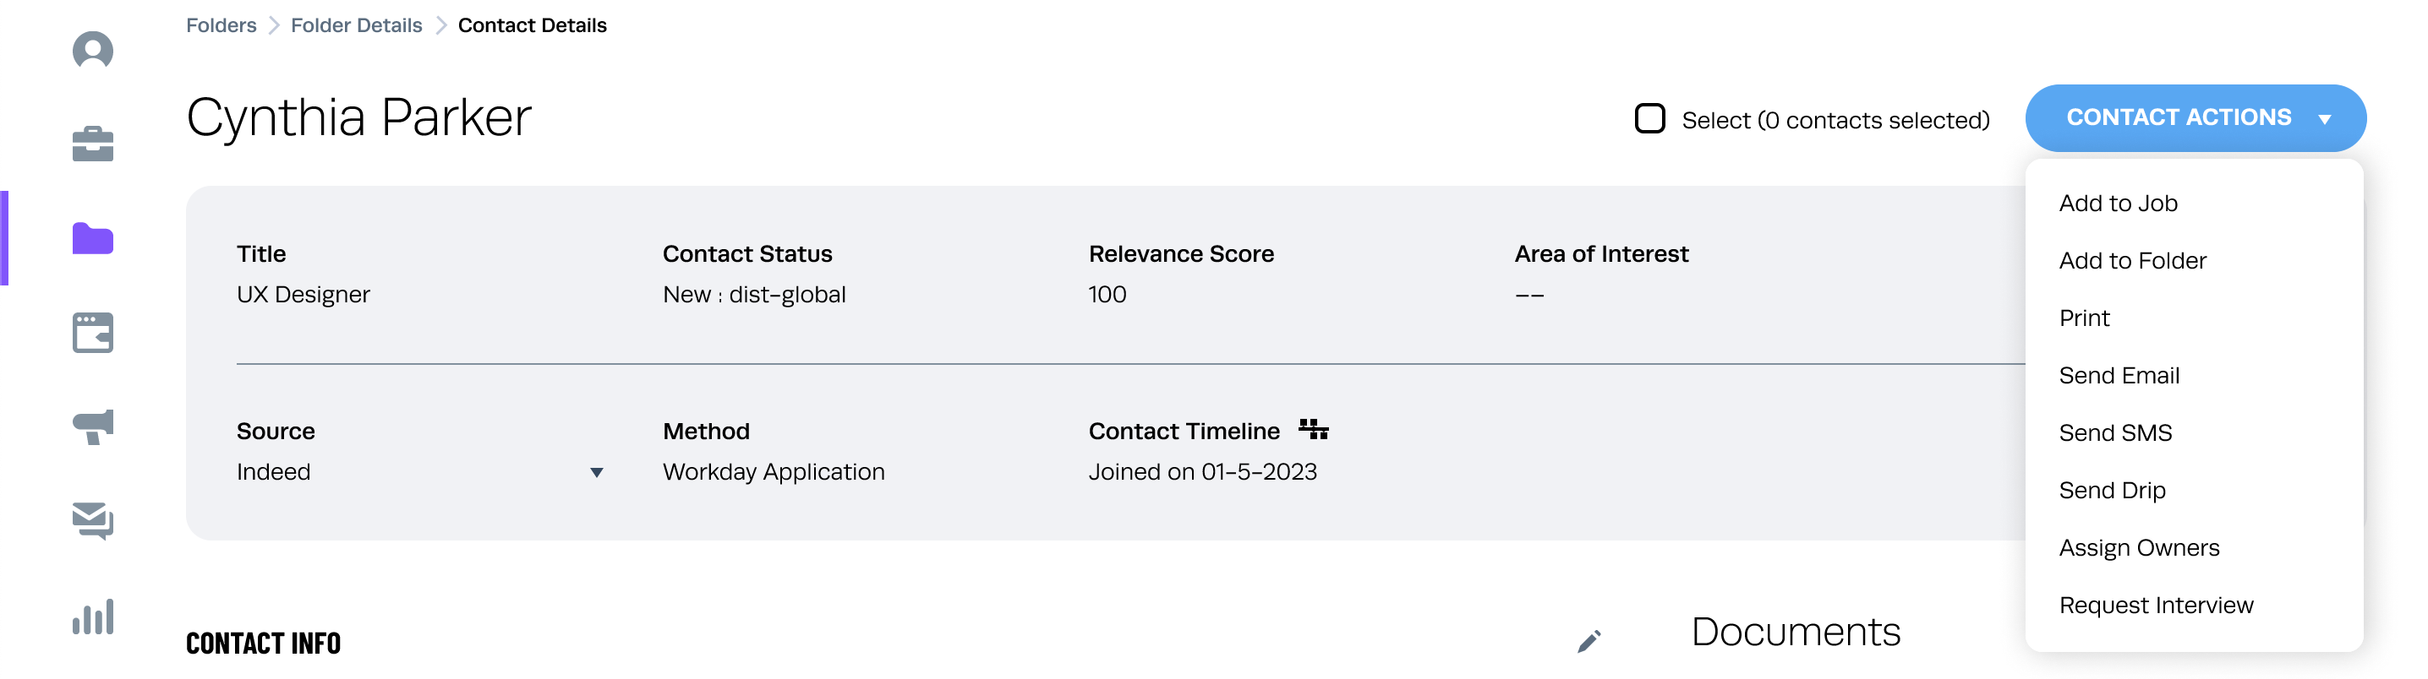
Task: Open the briefcase jobs sidebar icon
Action: tap(92, 144)
